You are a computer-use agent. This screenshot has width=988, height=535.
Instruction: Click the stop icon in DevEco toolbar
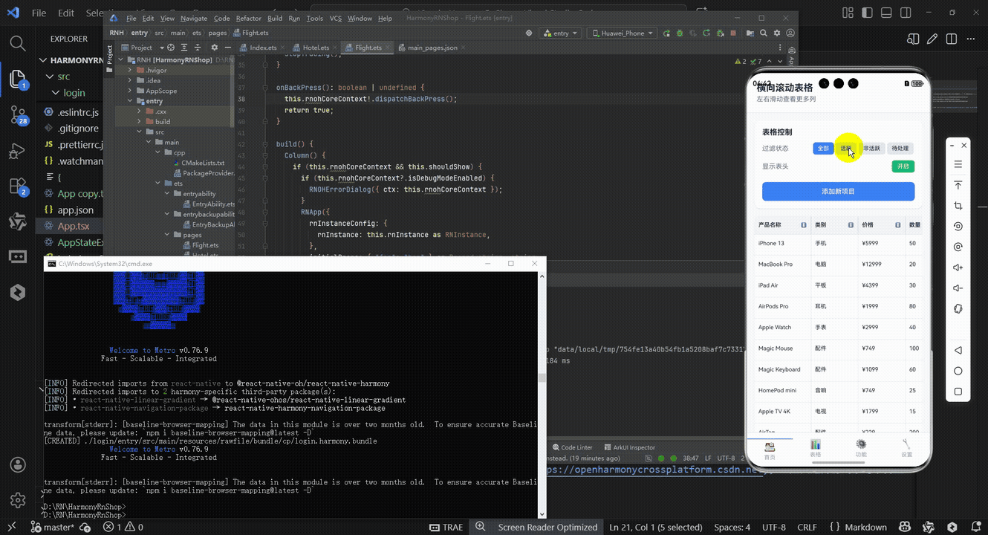733,33
